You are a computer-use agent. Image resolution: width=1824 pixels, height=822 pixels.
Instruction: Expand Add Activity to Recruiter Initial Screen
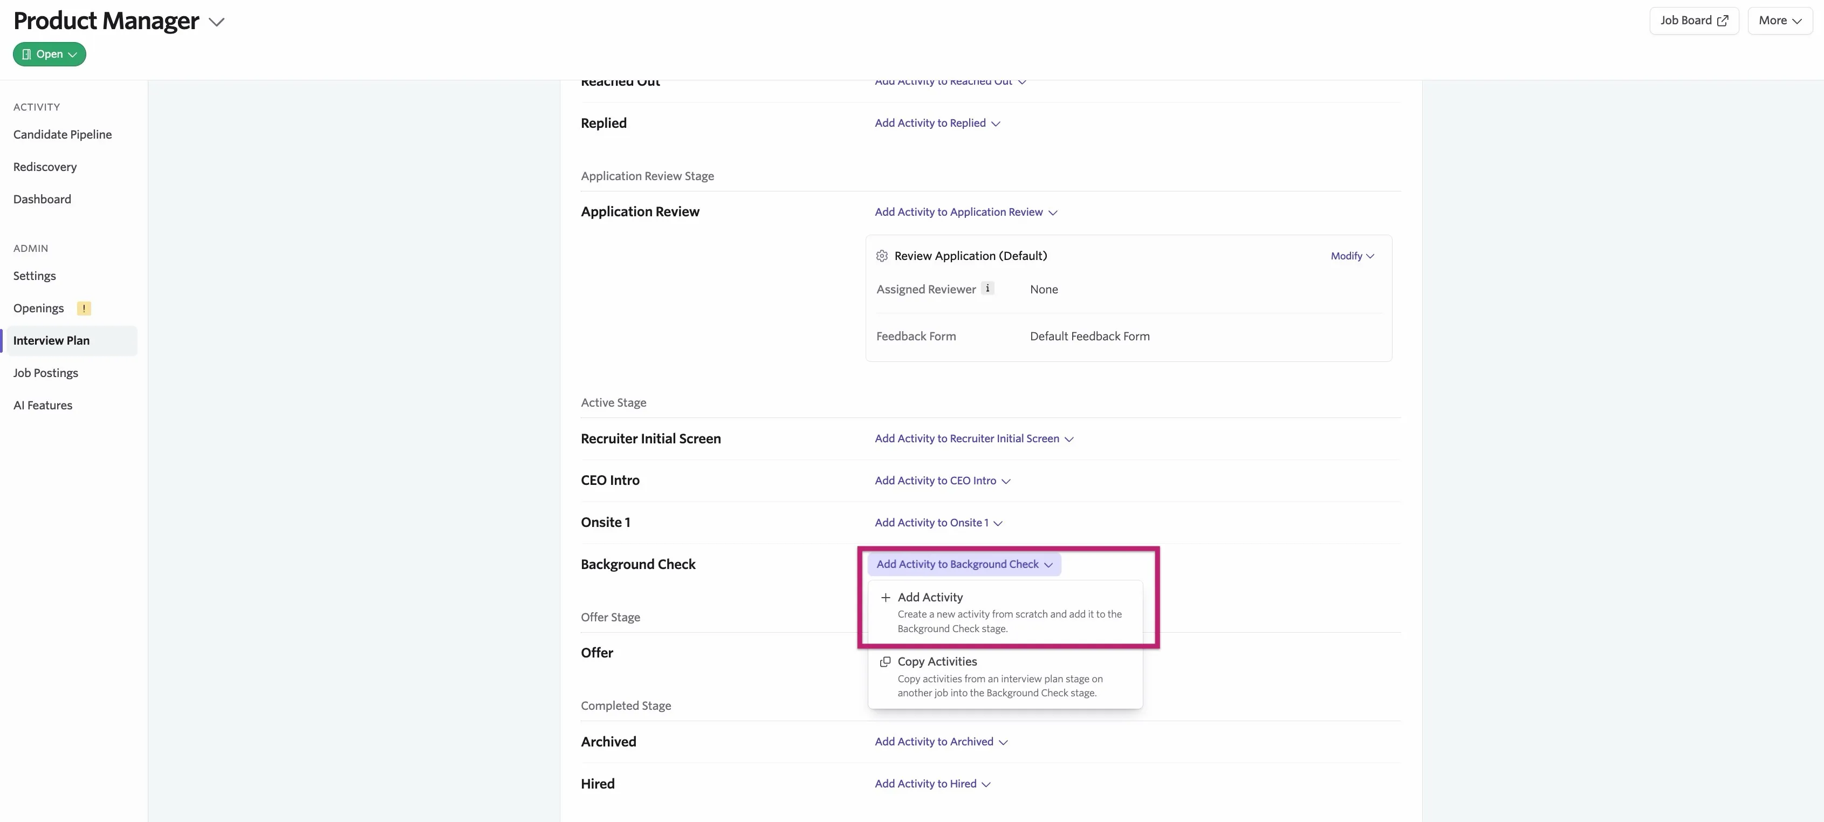973,439
